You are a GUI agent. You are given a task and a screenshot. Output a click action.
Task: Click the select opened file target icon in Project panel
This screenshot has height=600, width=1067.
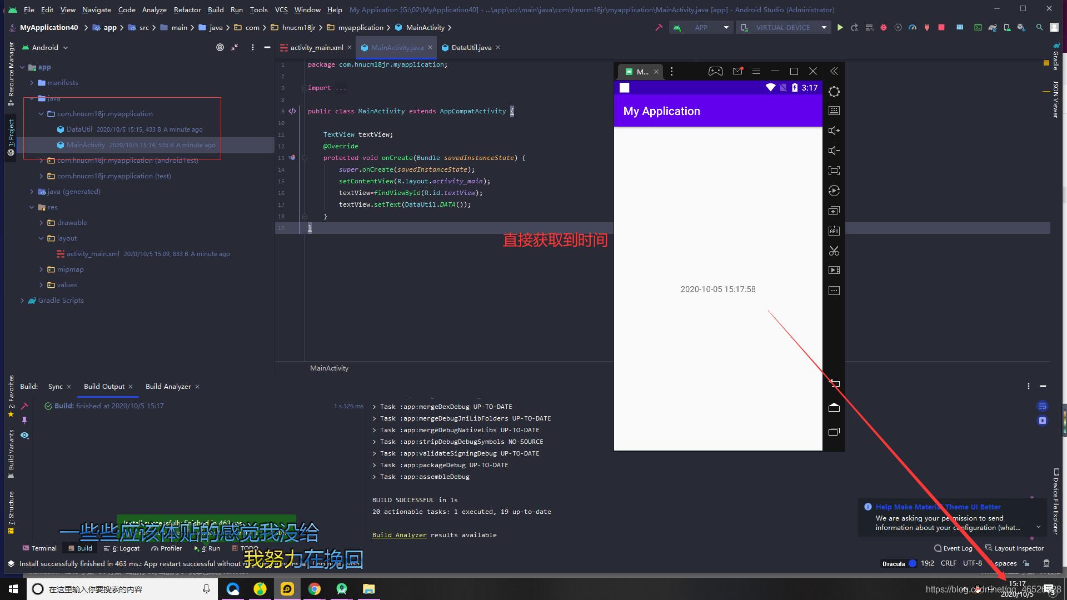coord(220,47)
